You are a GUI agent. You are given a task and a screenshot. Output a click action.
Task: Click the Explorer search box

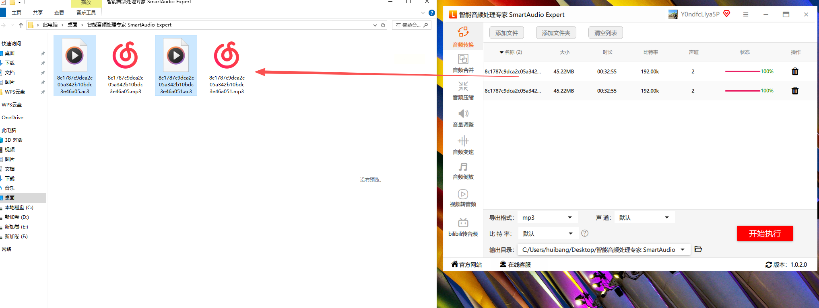coord(411,25)
